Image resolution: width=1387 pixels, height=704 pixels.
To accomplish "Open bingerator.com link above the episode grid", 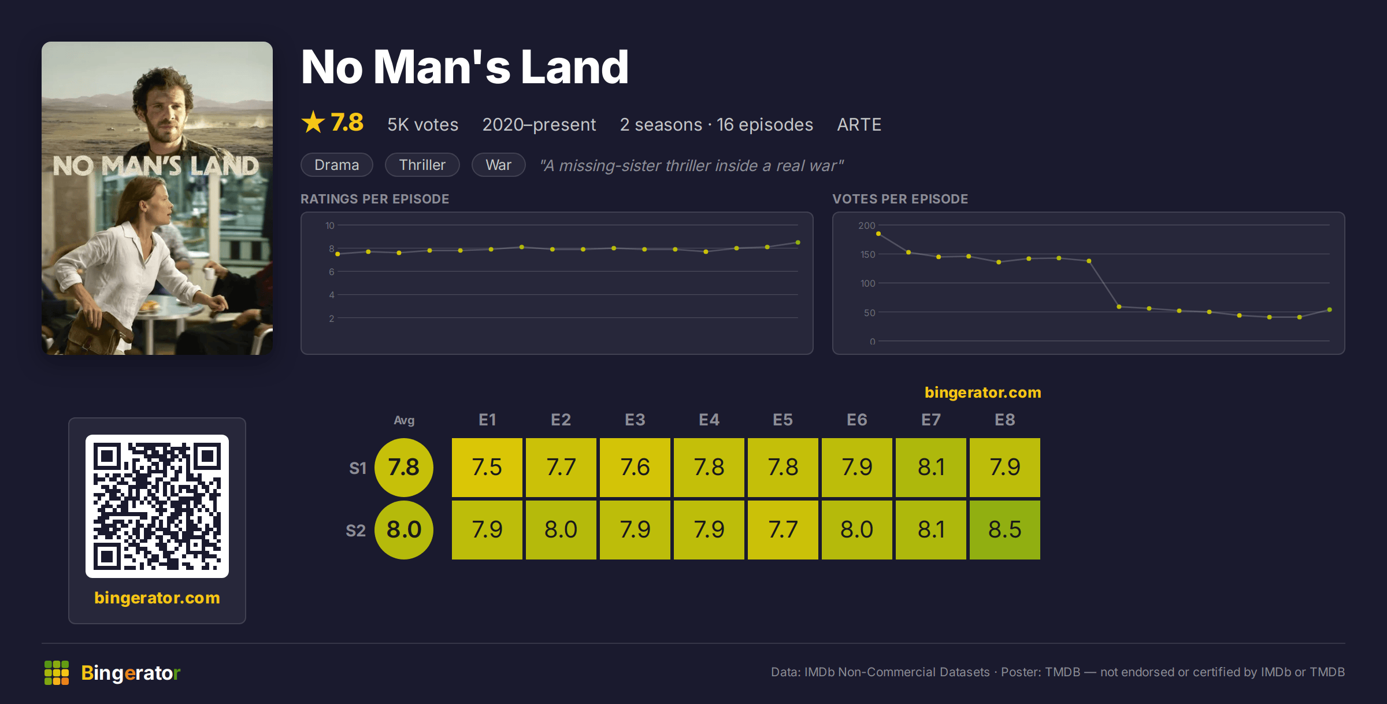I will pos(983,392).
